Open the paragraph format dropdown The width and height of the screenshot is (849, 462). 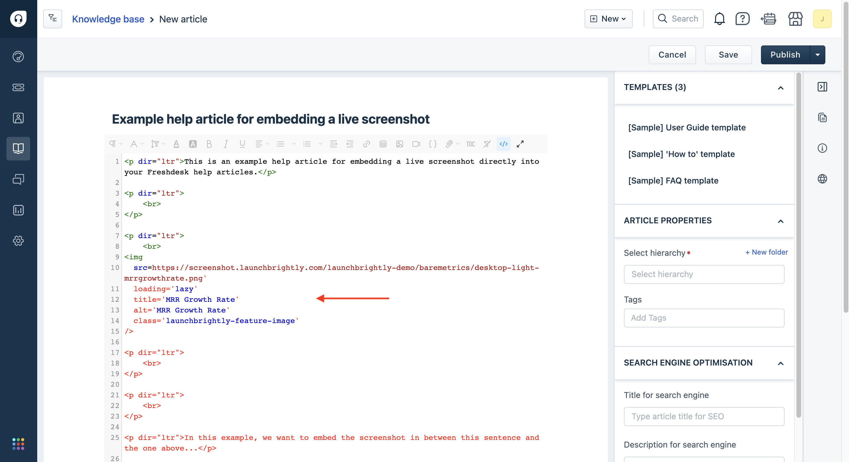pos(115,144)
